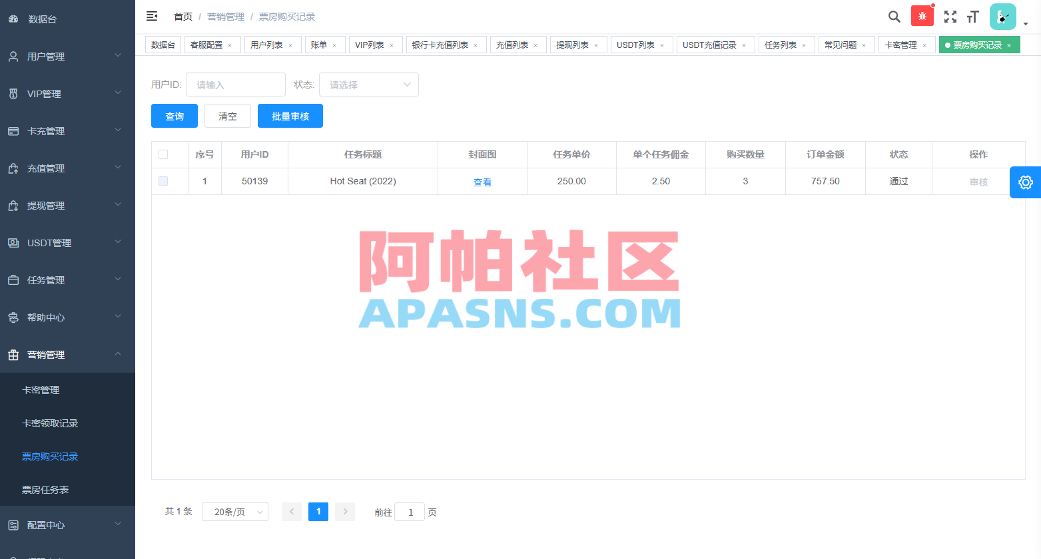Click the USDT管理 money icon
The height and width of the screenshot is (559, 1041).
click(x=13, y=243)
